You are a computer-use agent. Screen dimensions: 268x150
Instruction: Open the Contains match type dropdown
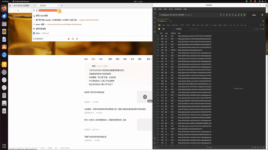click(183, 29)
